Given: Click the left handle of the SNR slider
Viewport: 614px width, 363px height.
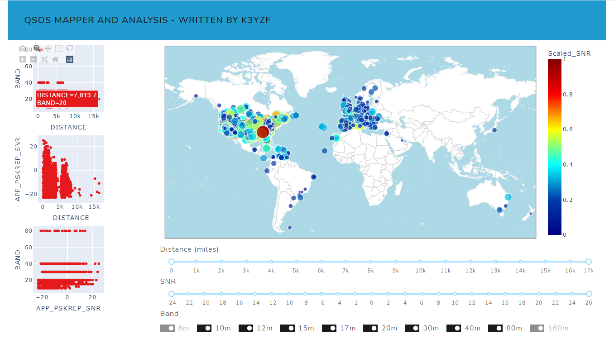Looking at the screenshot, I should [x=171, y=293].
